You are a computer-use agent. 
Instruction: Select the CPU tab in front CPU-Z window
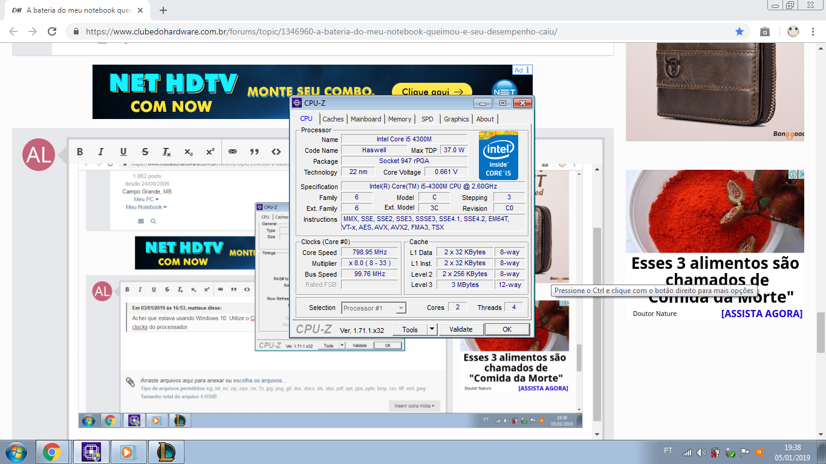[307, 118]
